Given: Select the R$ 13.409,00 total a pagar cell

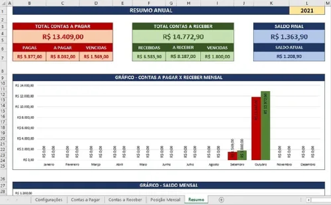Looking at the screenshot, I should [63, 37].
